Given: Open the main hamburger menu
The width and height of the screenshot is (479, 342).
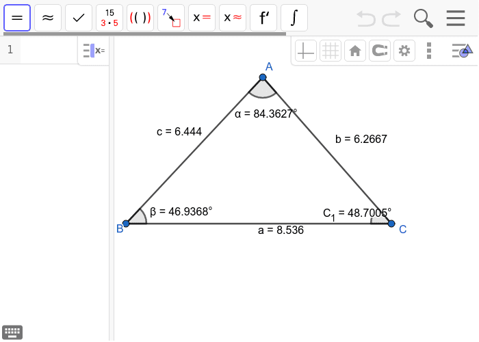Looking at the screenshot, I should [456, 18].
